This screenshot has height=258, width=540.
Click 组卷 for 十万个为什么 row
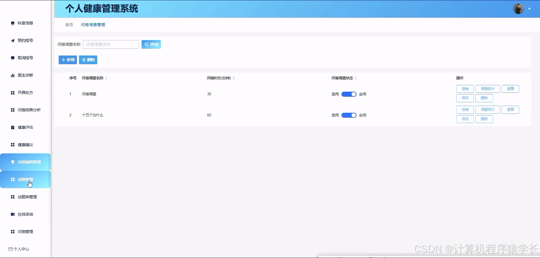465,110
